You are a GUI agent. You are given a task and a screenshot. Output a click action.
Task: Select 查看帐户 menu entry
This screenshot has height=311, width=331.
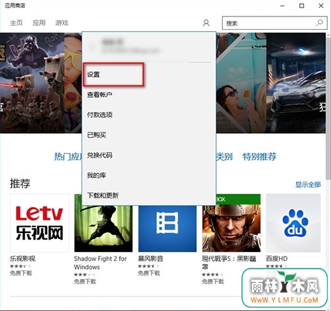coord(99,95)
